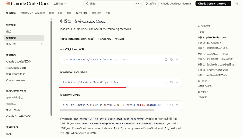Viewport: 242px width, 138px height.
Task: Open 常见工作流程 sidebar page
Action: (x=13, y=110)
